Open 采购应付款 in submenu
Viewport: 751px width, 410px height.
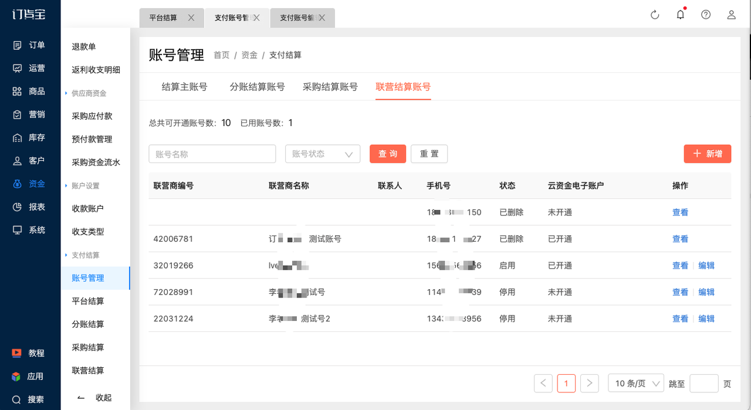pos(92,116)
